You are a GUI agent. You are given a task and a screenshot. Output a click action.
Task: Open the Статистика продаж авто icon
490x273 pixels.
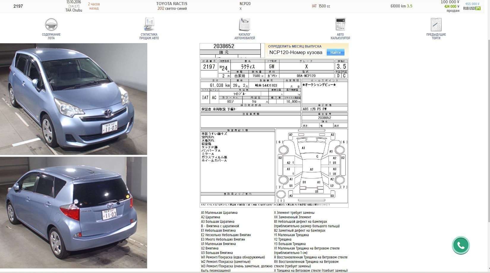(149, 24)
